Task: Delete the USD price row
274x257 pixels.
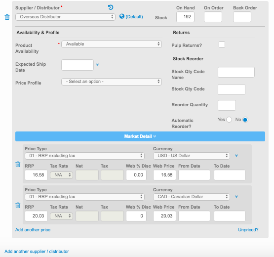Action: [18, 164]
